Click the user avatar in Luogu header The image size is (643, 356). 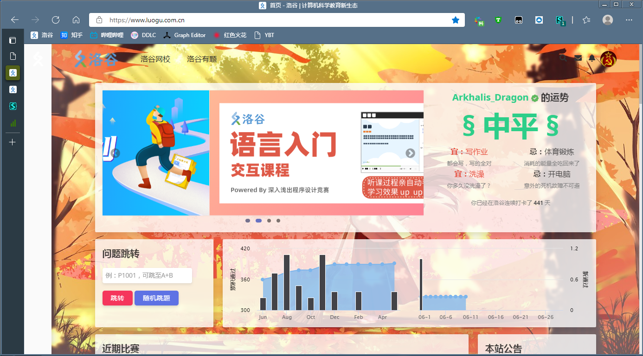608,59
